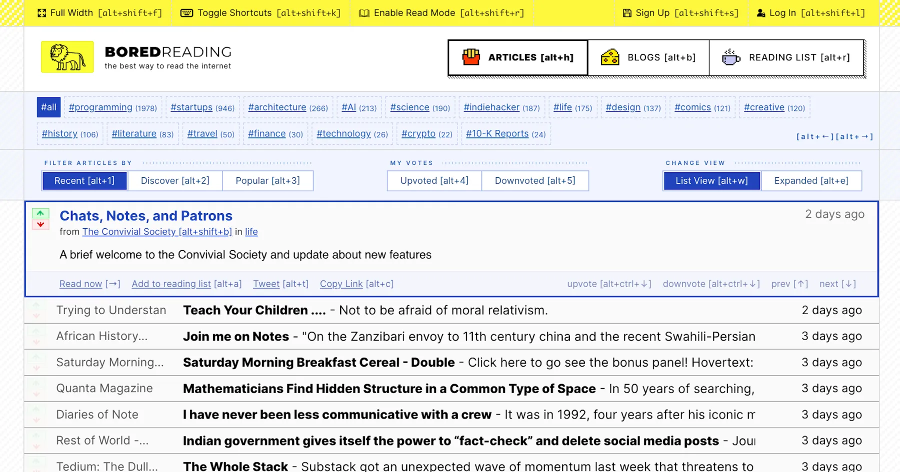Click the floppy disk Sign Up icon
The image size is (900, 472).
tap(627, 13)
